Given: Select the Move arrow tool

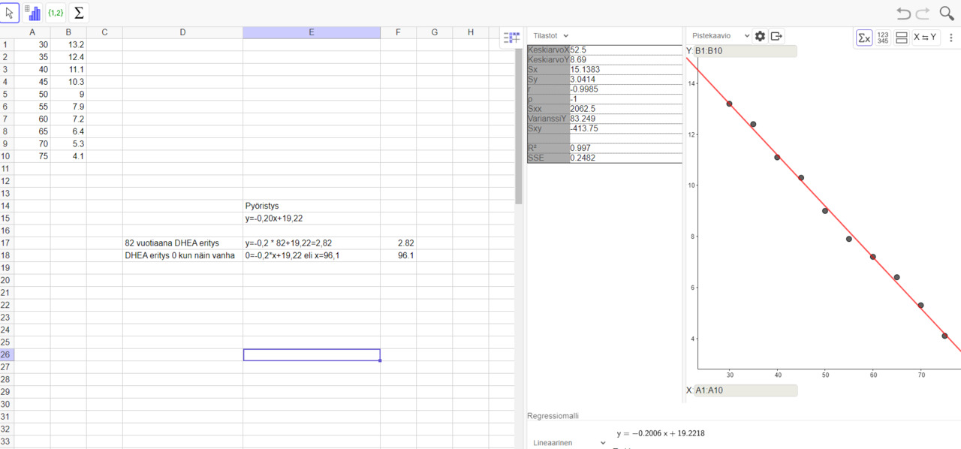Looking at the screenshot, I should [x=10, y=13].
